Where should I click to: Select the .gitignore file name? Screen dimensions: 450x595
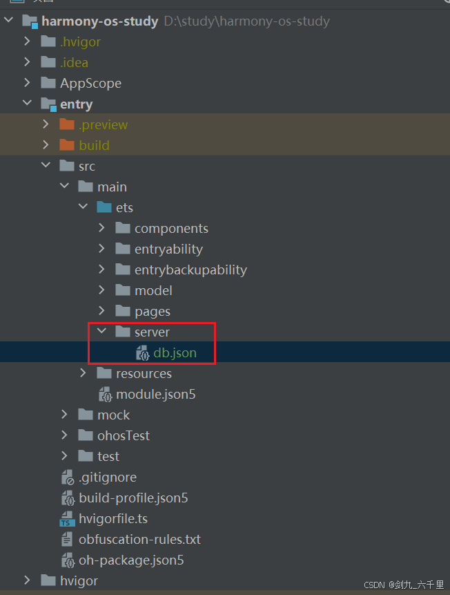tap(107, 478)
